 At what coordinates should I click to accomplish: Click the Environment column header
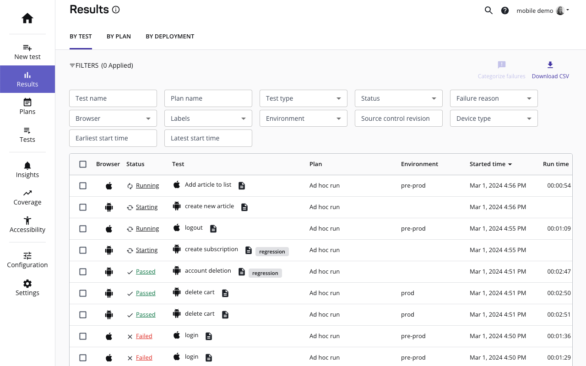[419, 164]
